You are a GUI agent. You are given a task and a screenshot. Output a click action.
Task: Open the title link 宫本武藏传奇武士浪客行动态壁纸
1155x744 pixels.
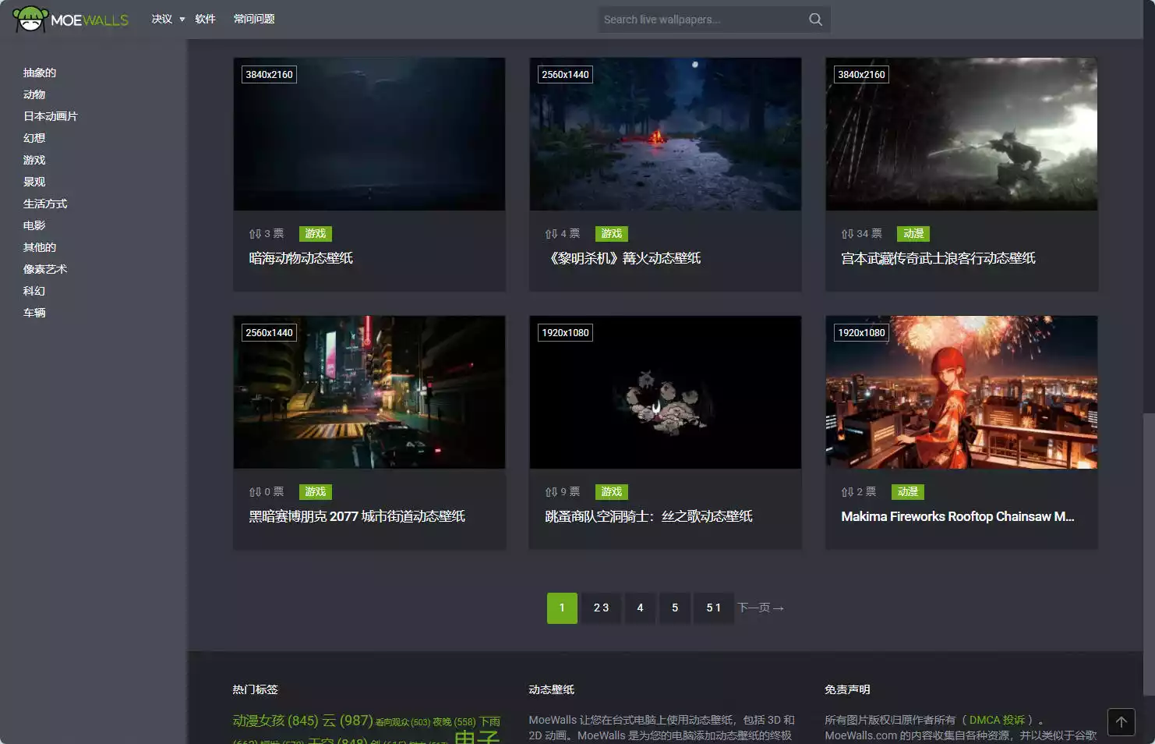point(938,258)
